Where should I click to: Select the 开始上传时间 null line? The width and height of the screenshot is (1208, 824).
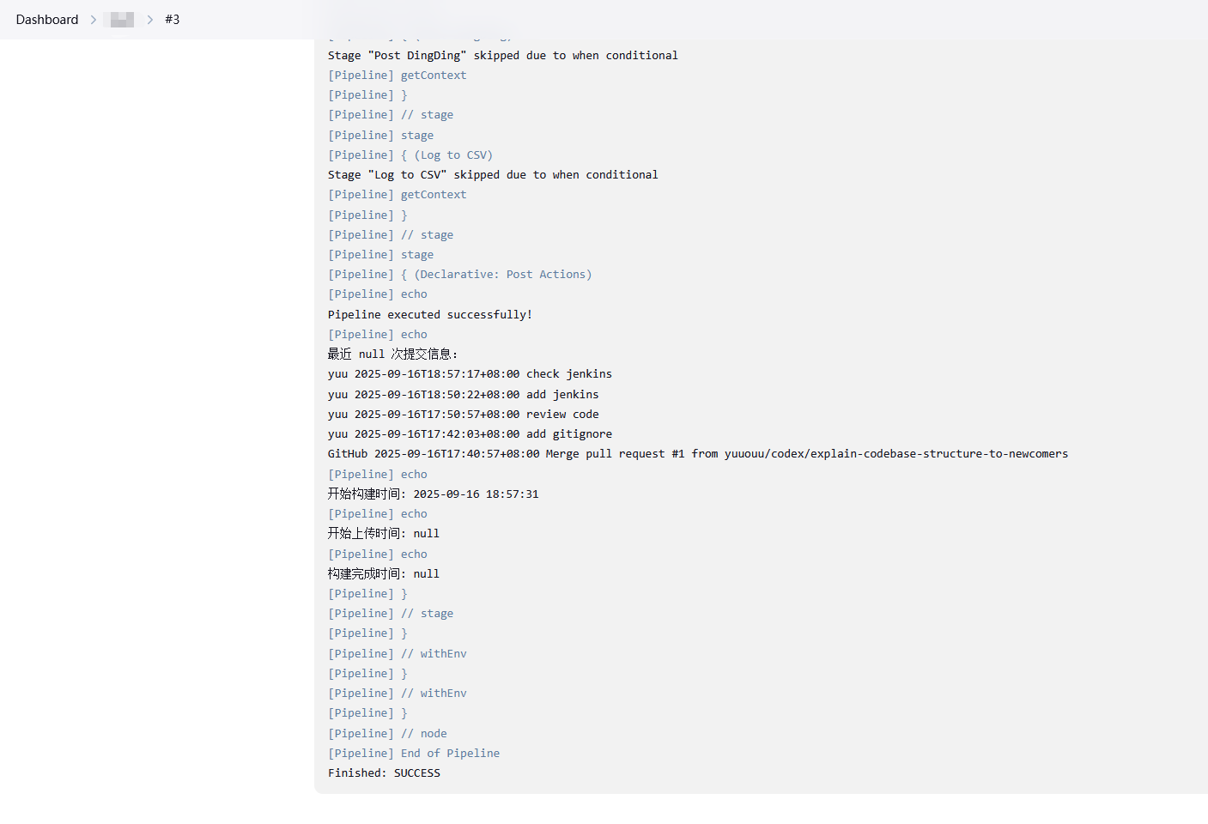(x=383, y=534)
